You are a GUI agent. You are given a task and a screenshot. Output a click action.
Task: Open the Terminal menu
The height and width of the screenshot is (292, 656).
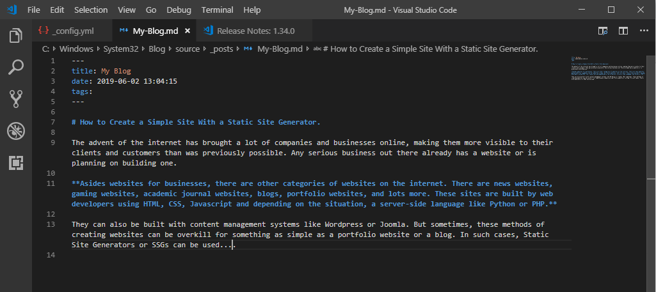217,10
